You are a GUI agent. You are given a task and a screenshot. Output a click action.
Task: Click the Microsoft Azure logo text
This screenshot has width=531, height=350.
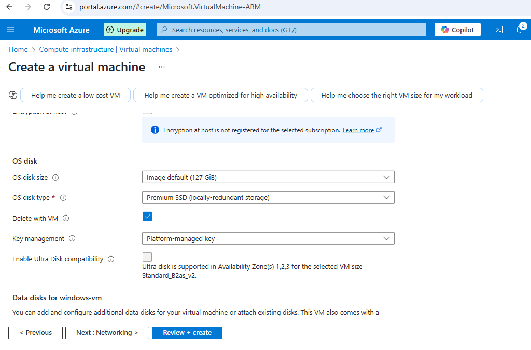click(x=61, y=30)
